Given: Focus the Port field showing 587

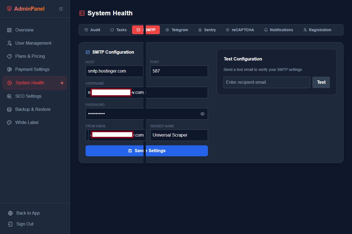Looking at the screenshot, I should [x=179, y=71].
